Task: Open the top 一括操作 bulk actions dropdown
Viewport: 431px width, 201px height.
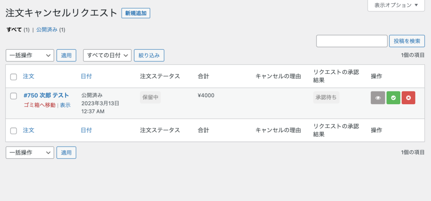Action: (30, 55)
